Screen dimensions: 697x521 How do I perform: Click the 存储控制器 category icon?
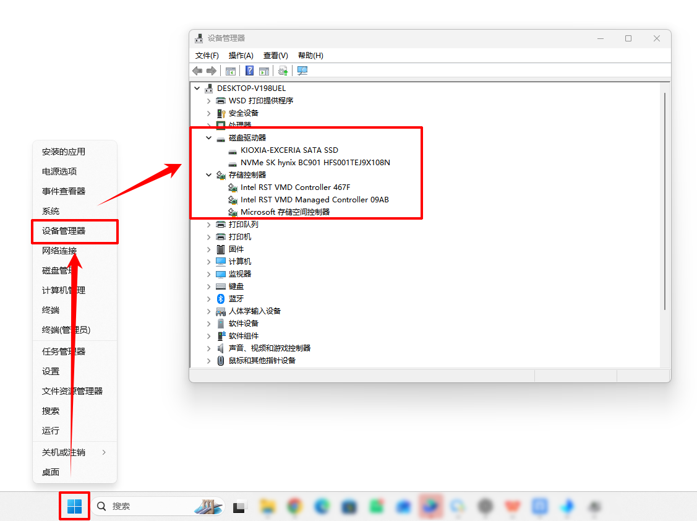tap(220, 175)
